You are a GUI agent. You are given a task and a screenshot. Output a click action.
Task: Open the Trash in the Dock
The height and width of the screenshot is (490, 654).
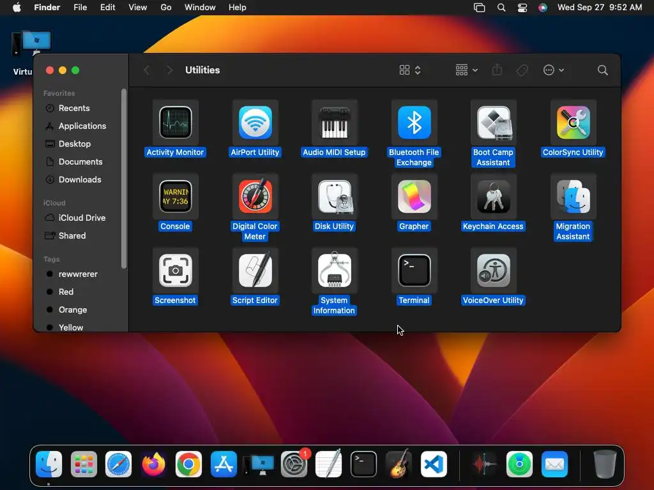(605, 464)
